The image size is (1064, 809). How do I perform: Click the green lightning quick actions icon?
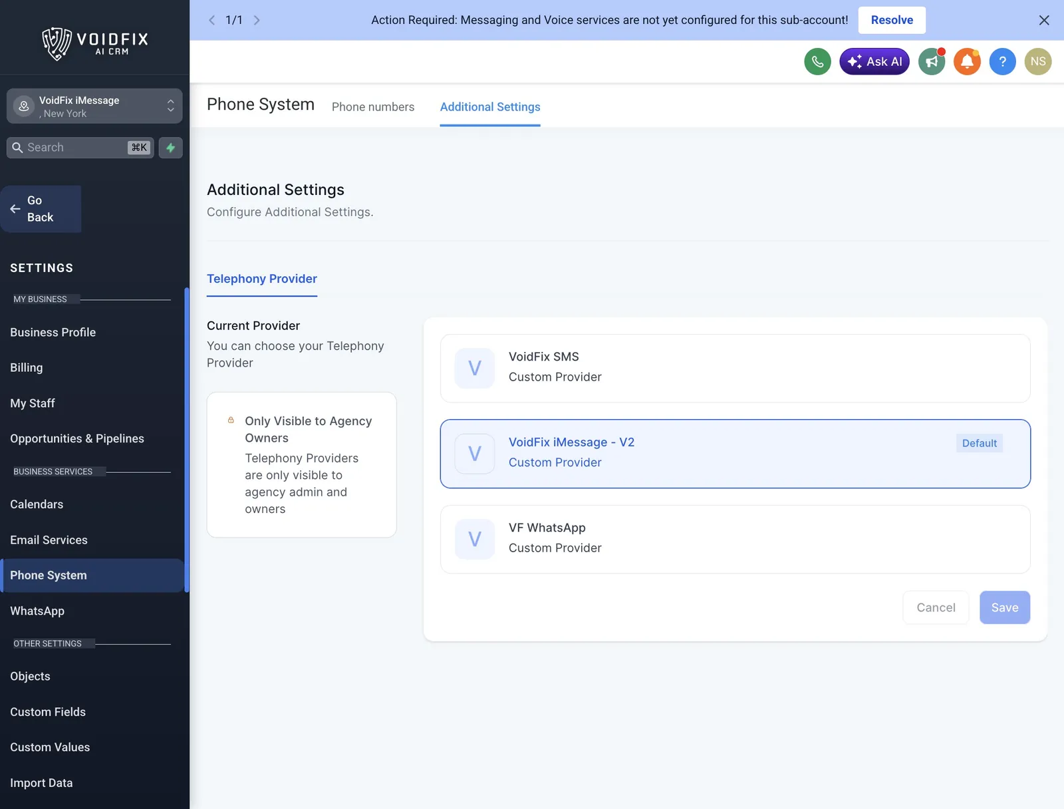click(x=170, y=148)
